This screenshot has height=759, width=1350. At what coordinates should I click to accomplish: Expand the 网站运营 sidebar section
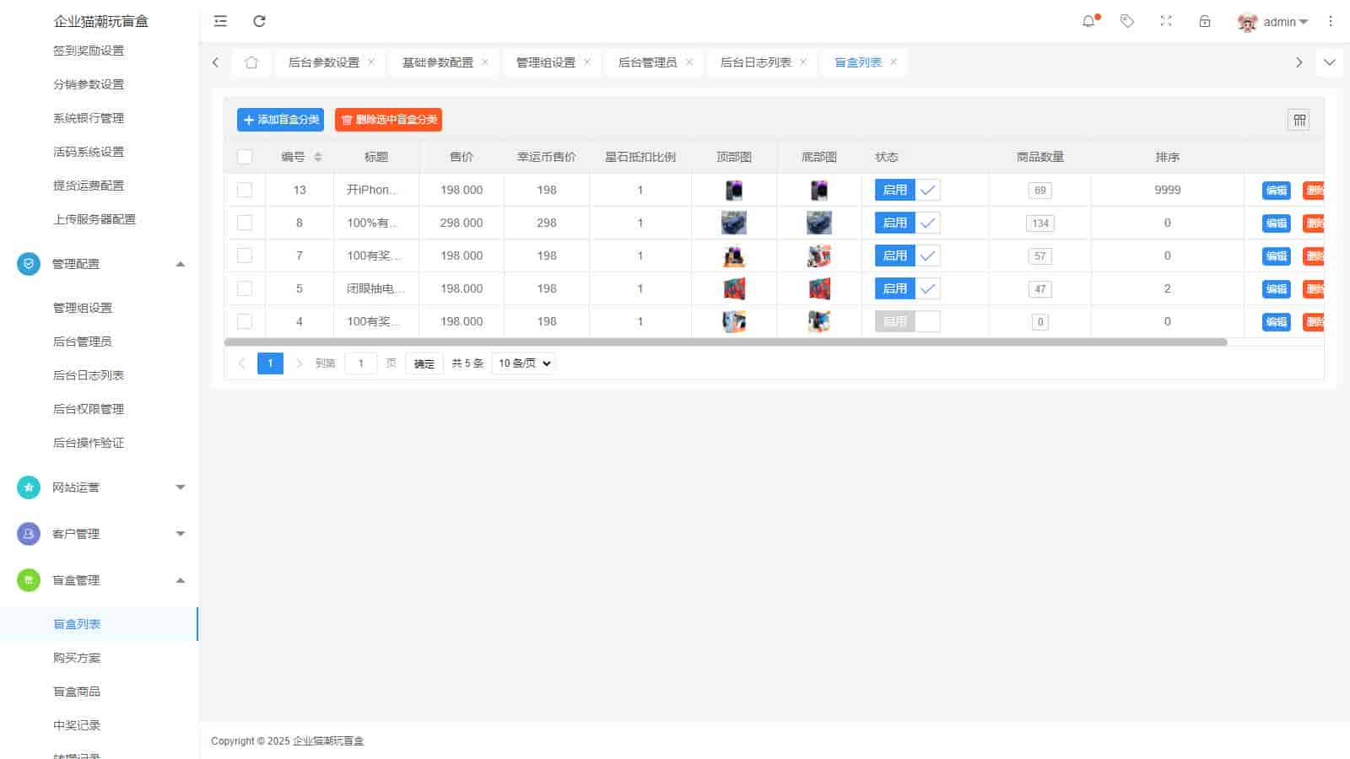tap(100, 487)
